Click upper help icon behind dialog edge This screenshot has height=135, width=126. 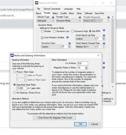(104, 63)
